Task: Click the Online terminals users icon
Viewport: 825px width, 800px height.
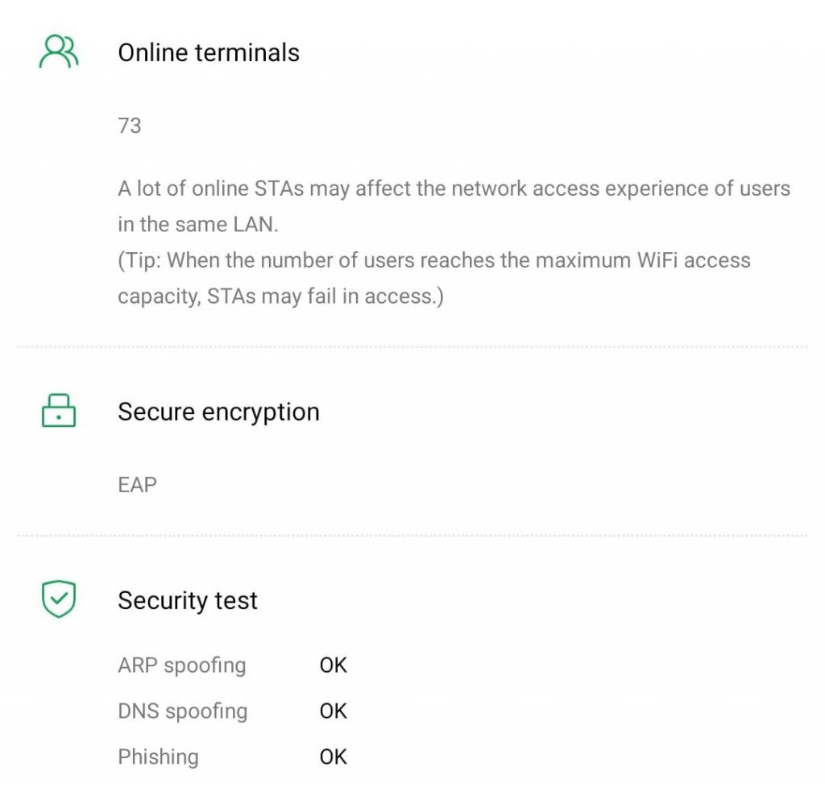Action: (58, 52)
